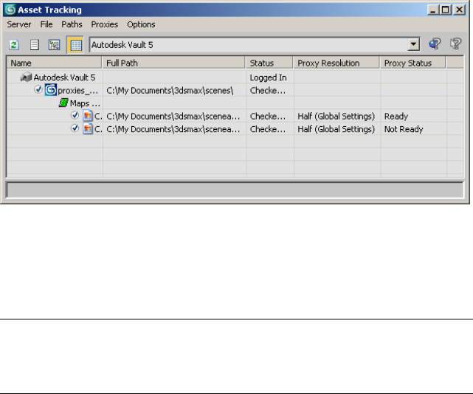
Task: Click the Autodesk Vault 5 server icon in tree
Action: (26, 77)
